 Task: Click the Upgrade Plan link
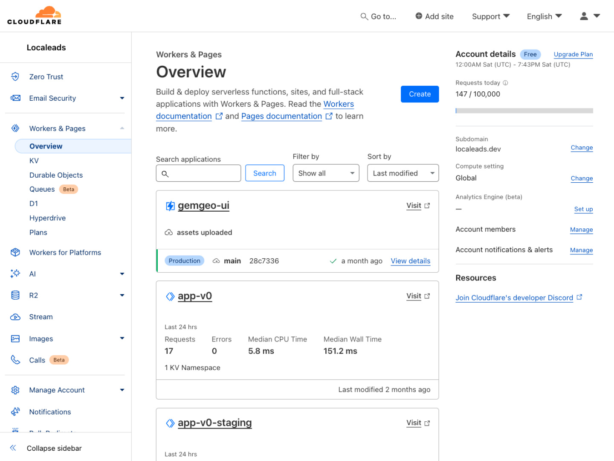point(573,54)
